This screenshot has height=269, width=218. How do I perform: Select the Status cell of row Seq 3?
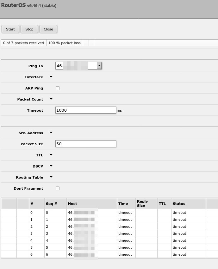189,233
